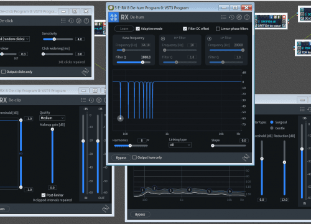Click base frequency node handle on De-hum graph
Viewport: 311px width, 224px height.
[x=120, y=118]
